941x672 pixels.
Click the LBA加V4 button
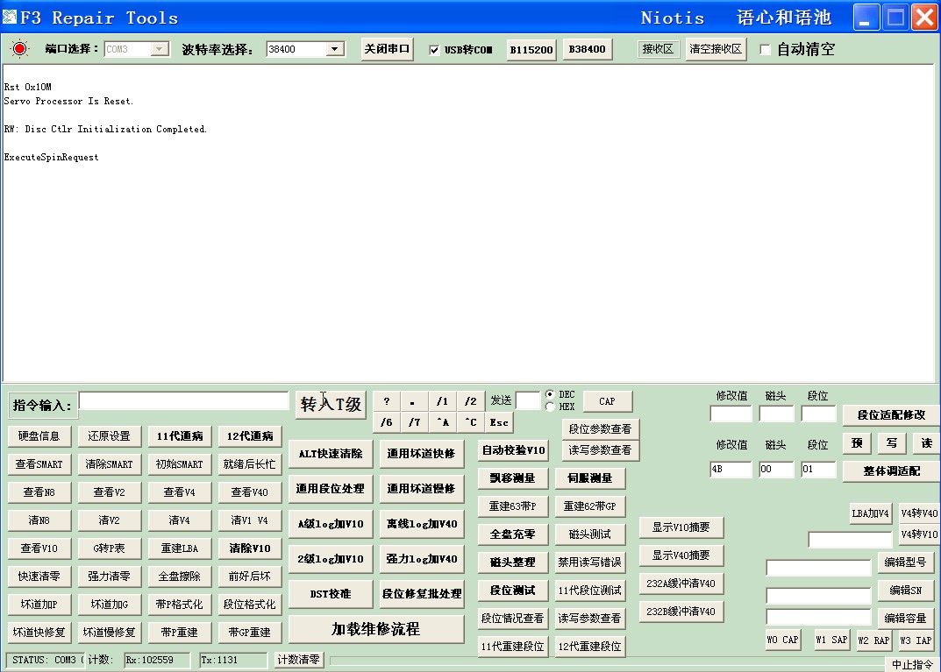click(x=870, y=513)
